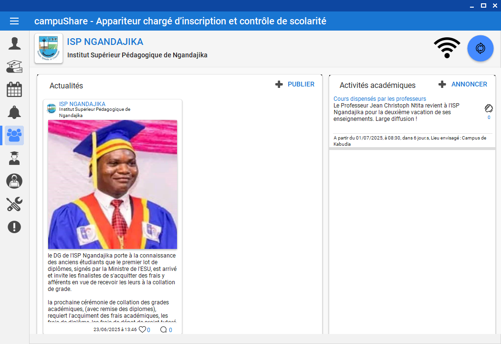Applaud the professor announcement with clap icon
This screenshot has width=501, height=344.
point(489,108)
